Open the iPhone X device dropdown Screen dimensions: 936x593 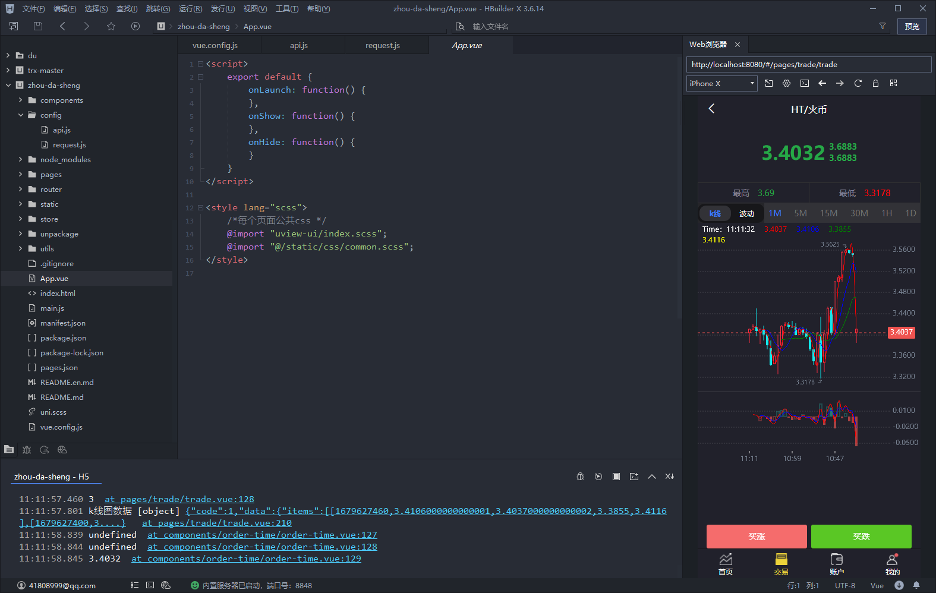[722, 83]
